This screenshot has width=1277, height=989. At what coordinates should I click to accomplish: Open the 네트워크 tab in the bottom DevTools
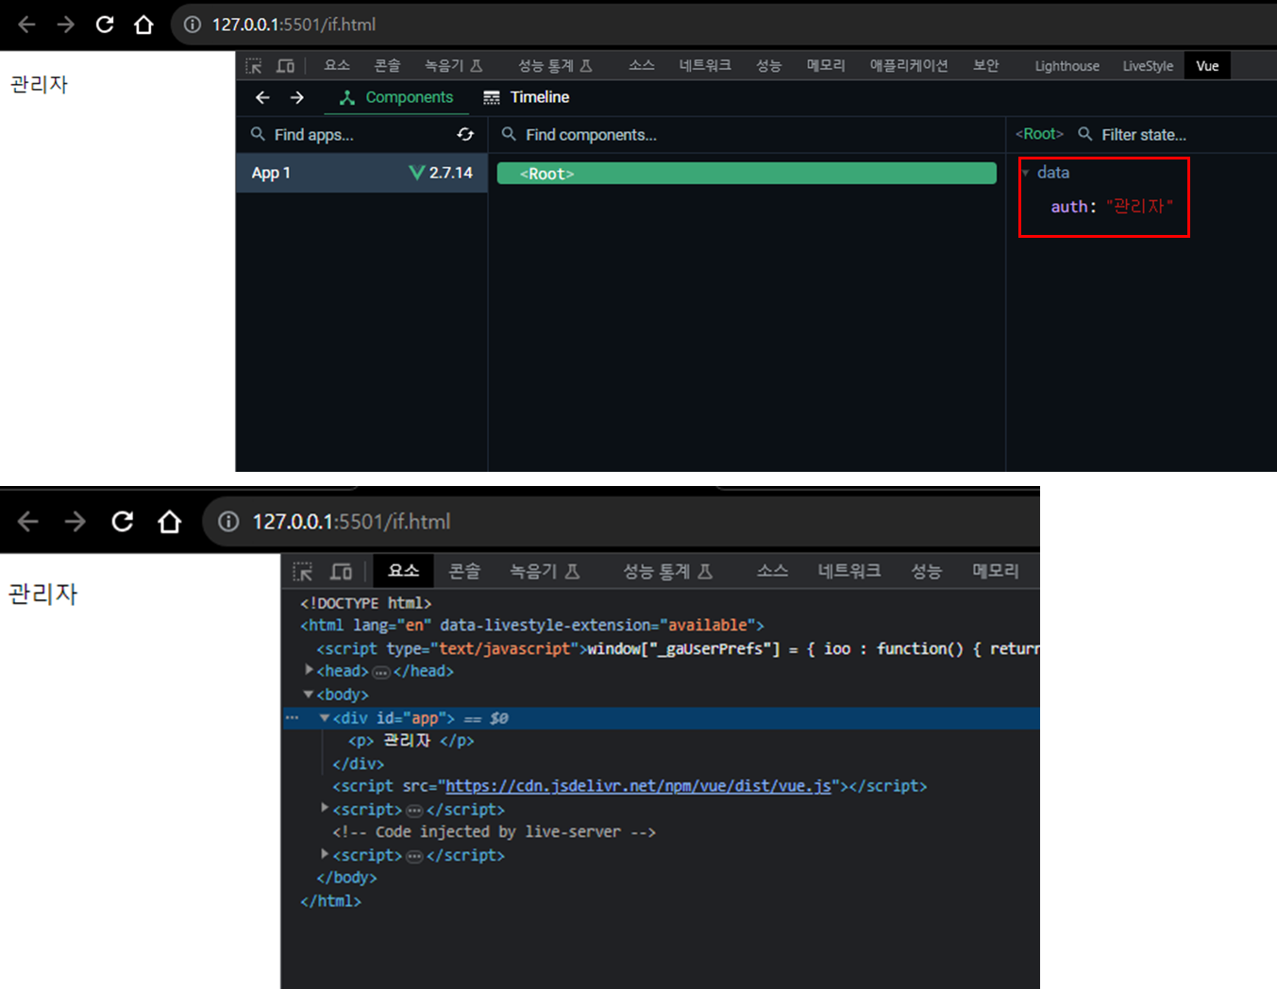tap(849, 571)
